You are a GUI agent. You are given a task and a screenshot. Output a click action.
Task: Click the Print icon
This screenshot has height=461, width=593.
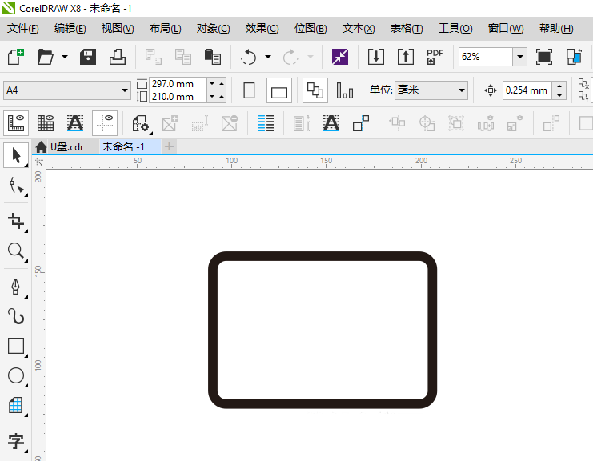[117, 57]
